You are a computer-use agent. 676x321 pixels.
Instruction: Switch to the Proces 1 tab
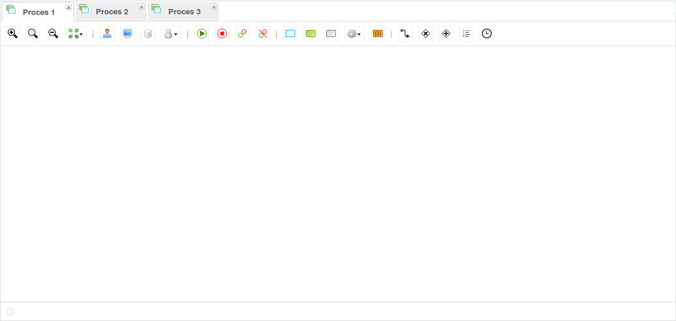click(x=38, y=12)
